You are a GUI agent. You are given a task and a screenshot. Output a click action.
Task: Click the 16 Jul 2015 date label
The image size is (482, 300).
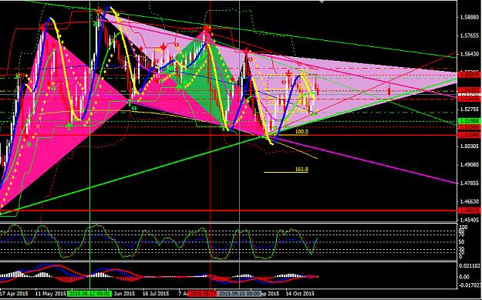pos(156,294)
